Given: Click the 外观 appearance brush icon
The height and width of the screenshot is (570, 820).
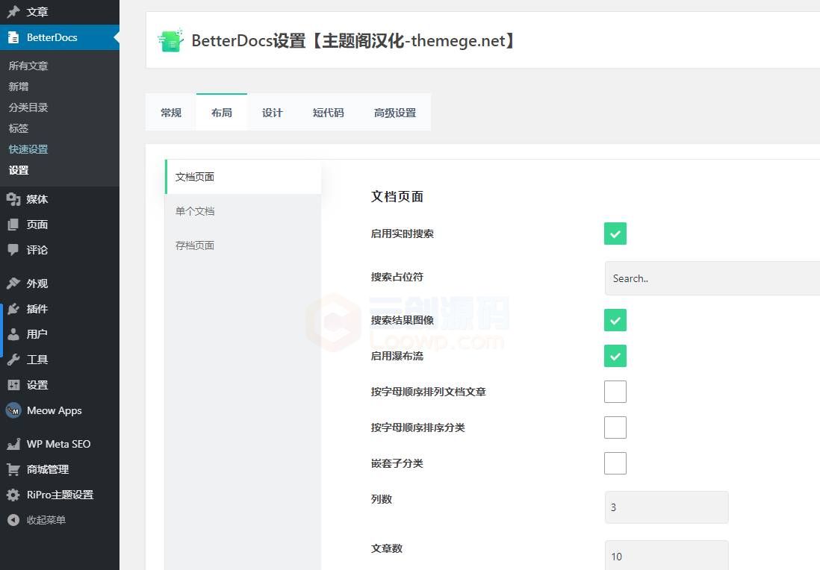Looking at the screenshot, I should click(x=13, y=284).
